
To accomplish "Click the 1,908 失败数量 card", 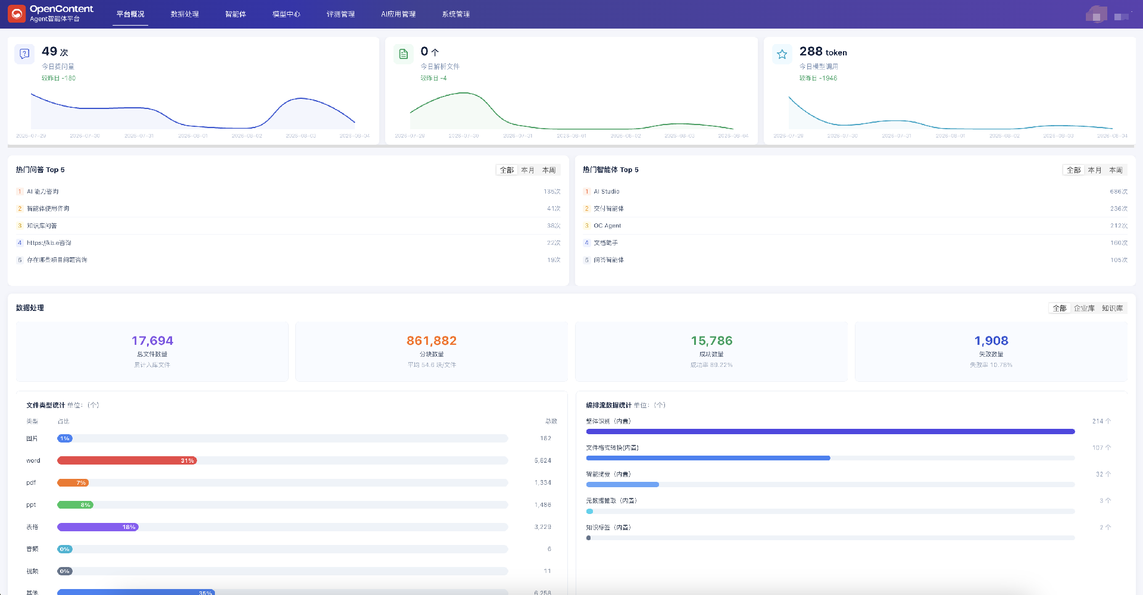I will [991, 351].
